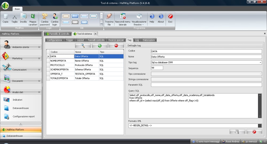The image size is (267, 144).
Task: Open the Tipo connessione dropdown
Action: tap(260, 74)
